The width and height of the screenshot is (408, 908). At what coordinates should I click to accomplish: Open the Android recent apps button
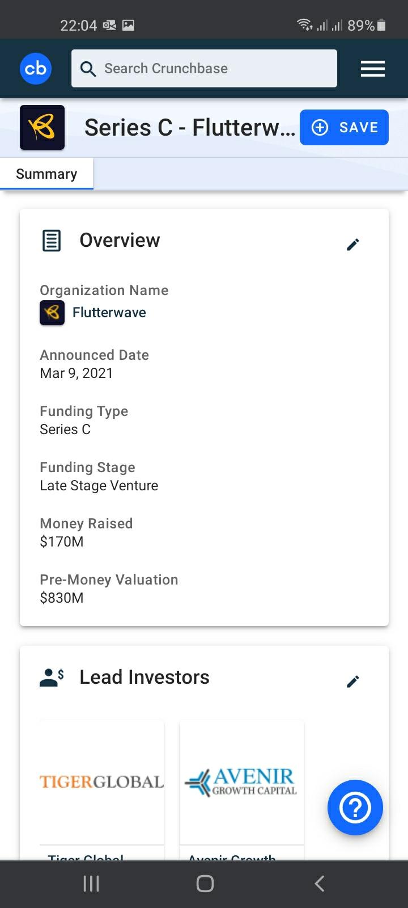(91, 883)
